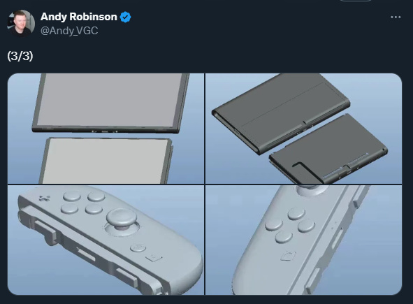Image resolution: width=413 pixels, height=304 pixels.
Task: Open the top-right image of console backs
Action: click(303, 129)
